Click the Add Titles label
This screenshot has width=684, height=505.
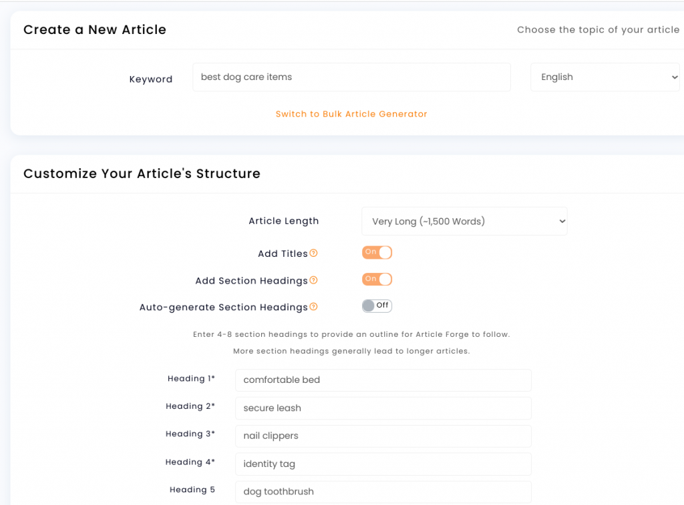(283, 254)
